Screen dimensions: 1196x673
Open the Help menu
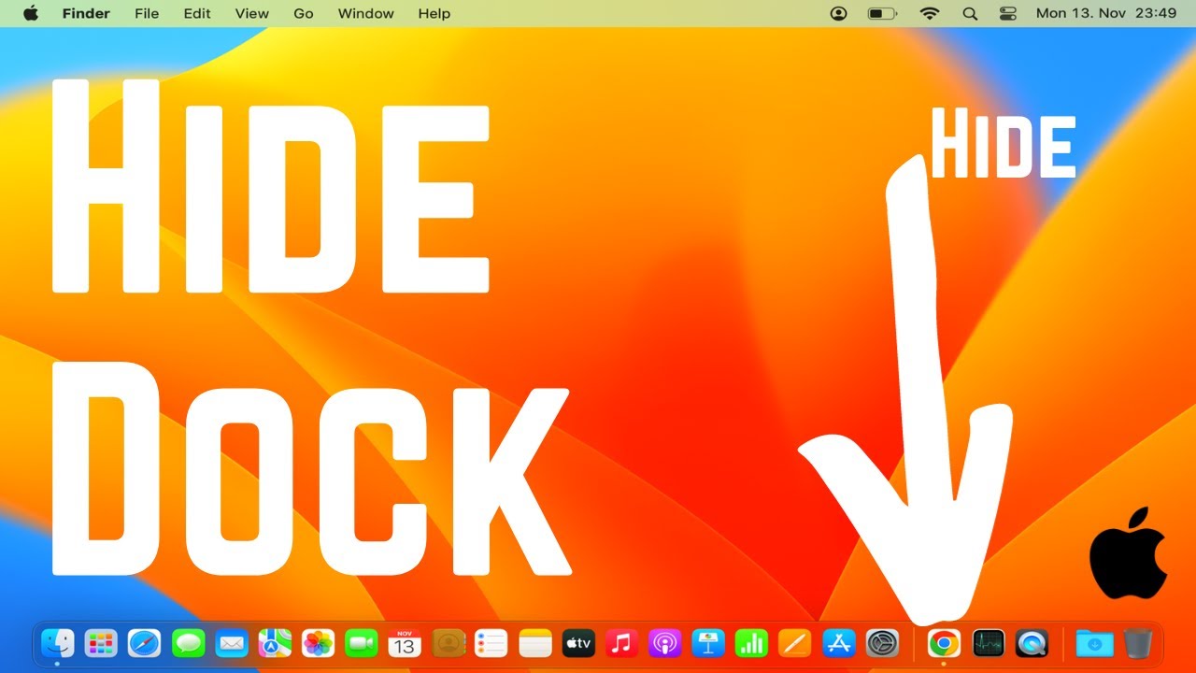click(x=434, y=13)
